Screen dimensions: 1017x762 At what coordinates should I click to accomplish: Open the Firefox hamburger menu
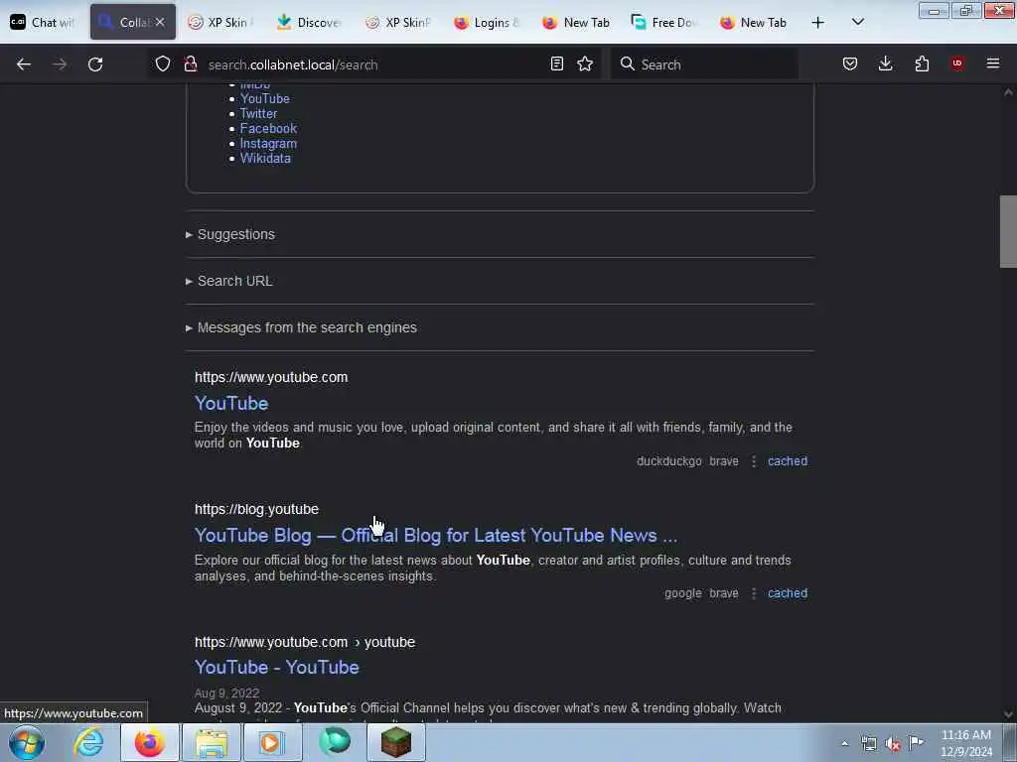tap(993, 63)
